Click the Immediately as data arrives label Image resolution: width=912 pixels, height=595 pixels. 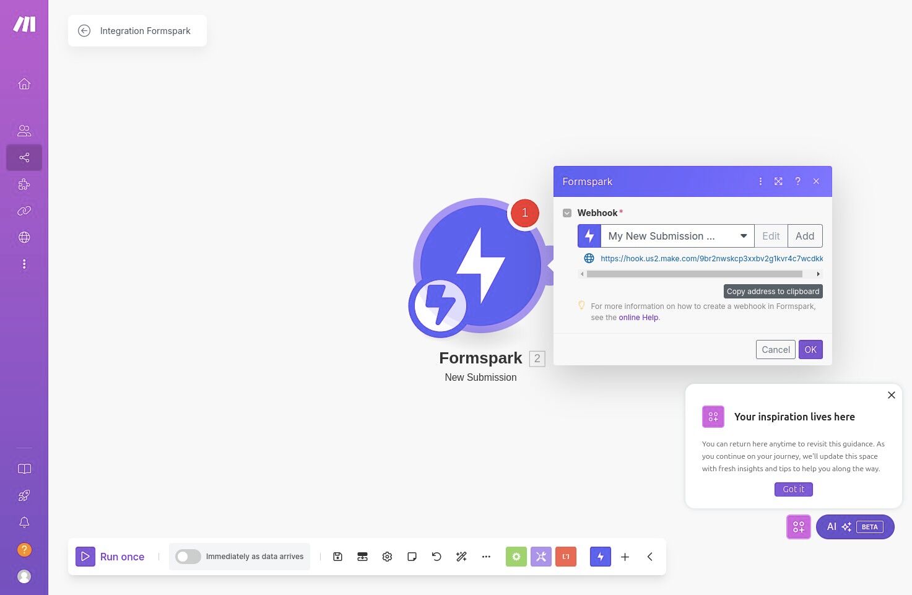pyautogui.click(x=254, y=557)
